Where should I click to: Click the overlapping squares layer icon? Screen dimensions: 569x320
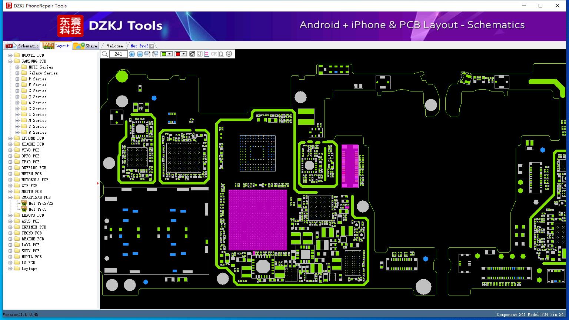[192, 54]
